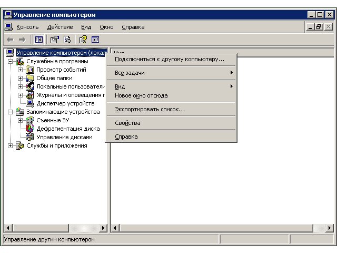Open the Окно menu
The image size is (337, 253).
coord(106,27)
